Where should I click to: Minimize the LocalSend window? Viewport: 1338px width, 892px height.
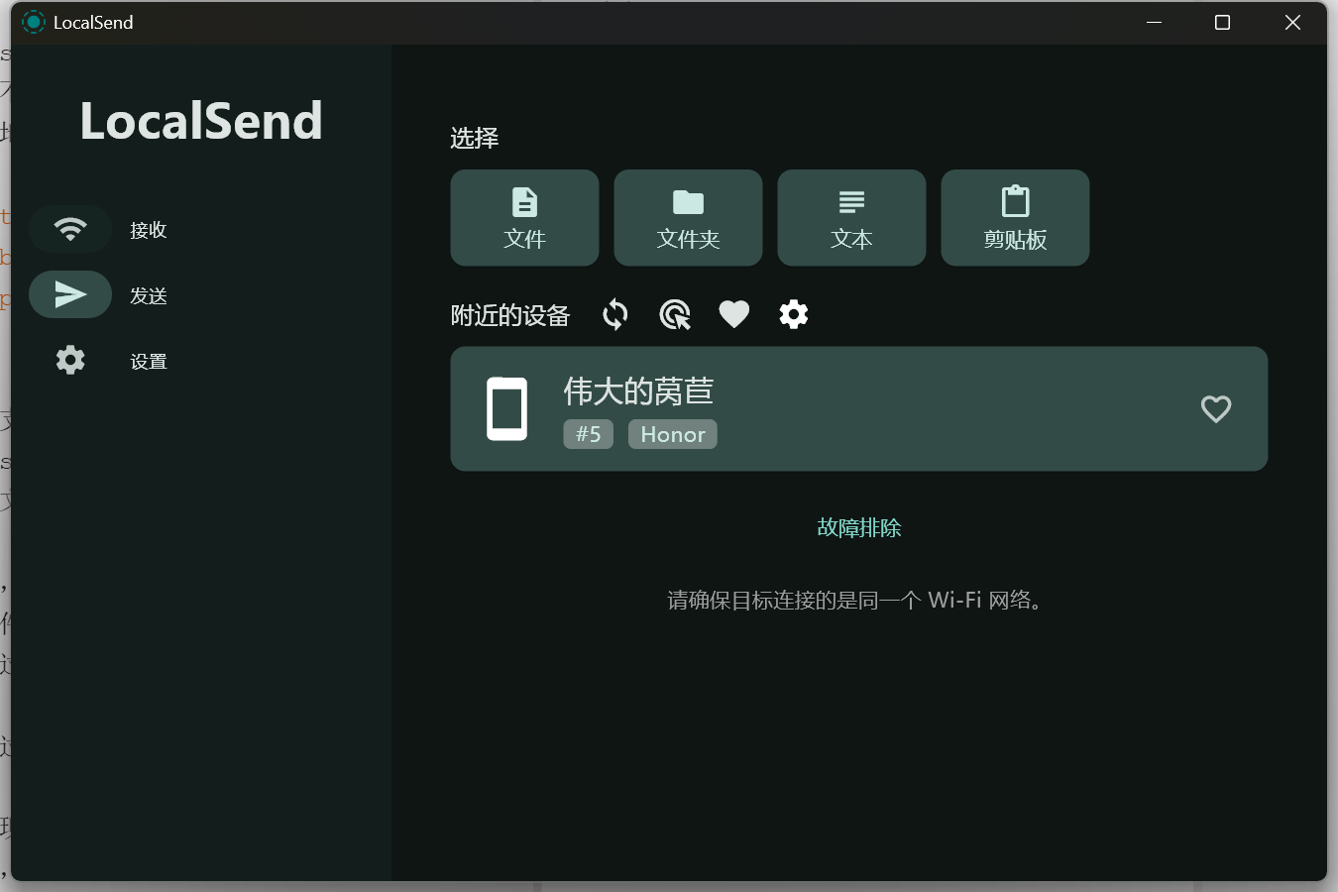point(1154,22)
